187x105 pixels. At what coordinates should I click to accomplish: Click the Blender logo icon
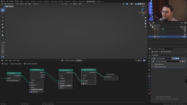pyautogui.click(x=2, y=1)
